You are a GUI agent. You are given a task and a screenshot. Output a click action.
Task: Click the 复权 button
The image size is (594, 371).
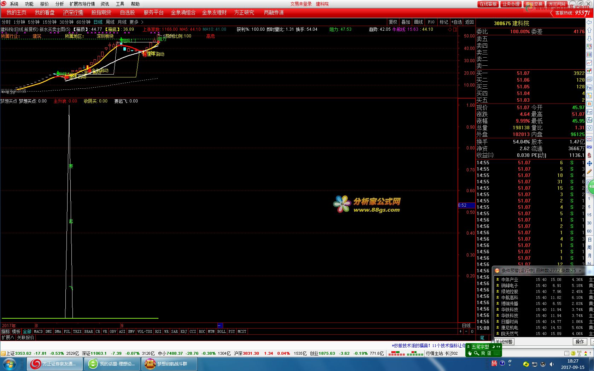pyautogui.click(x=393, y=22)
